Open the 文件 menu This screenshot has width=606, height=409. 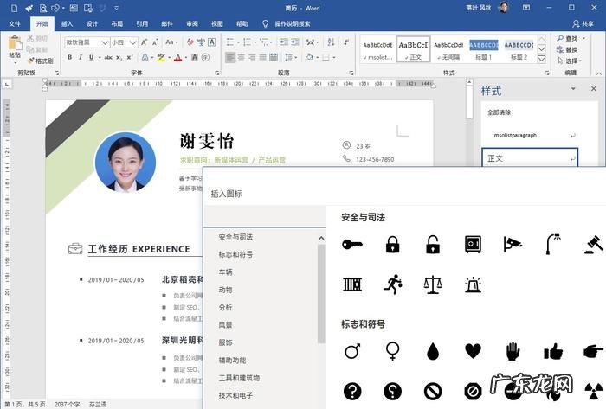15,24
